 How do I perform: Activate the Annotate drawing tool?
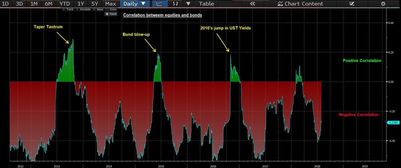(83, 9)
